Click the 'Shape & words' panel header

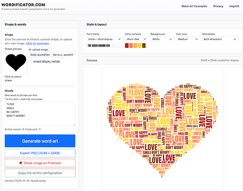[x=40, y=24]
